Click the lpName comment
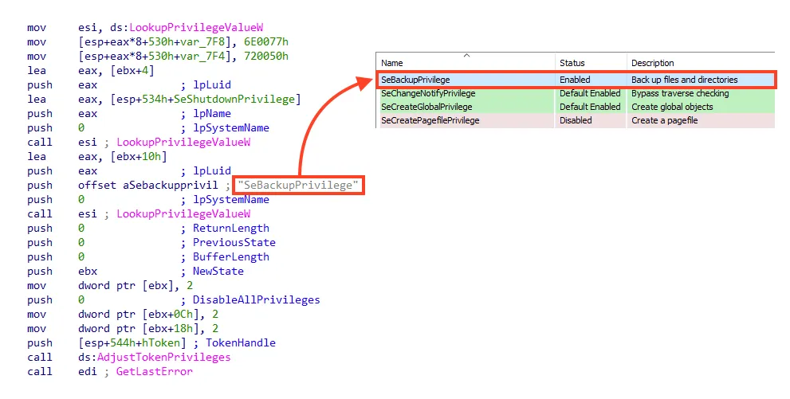Screen dimensions: 790x399 tap(212, 114)
